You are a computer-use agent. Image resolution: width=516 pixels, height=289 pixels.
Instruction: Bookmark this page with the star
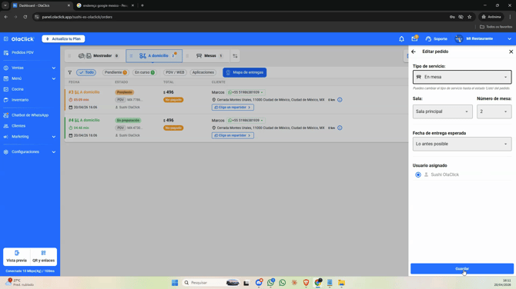click(470, 17)
